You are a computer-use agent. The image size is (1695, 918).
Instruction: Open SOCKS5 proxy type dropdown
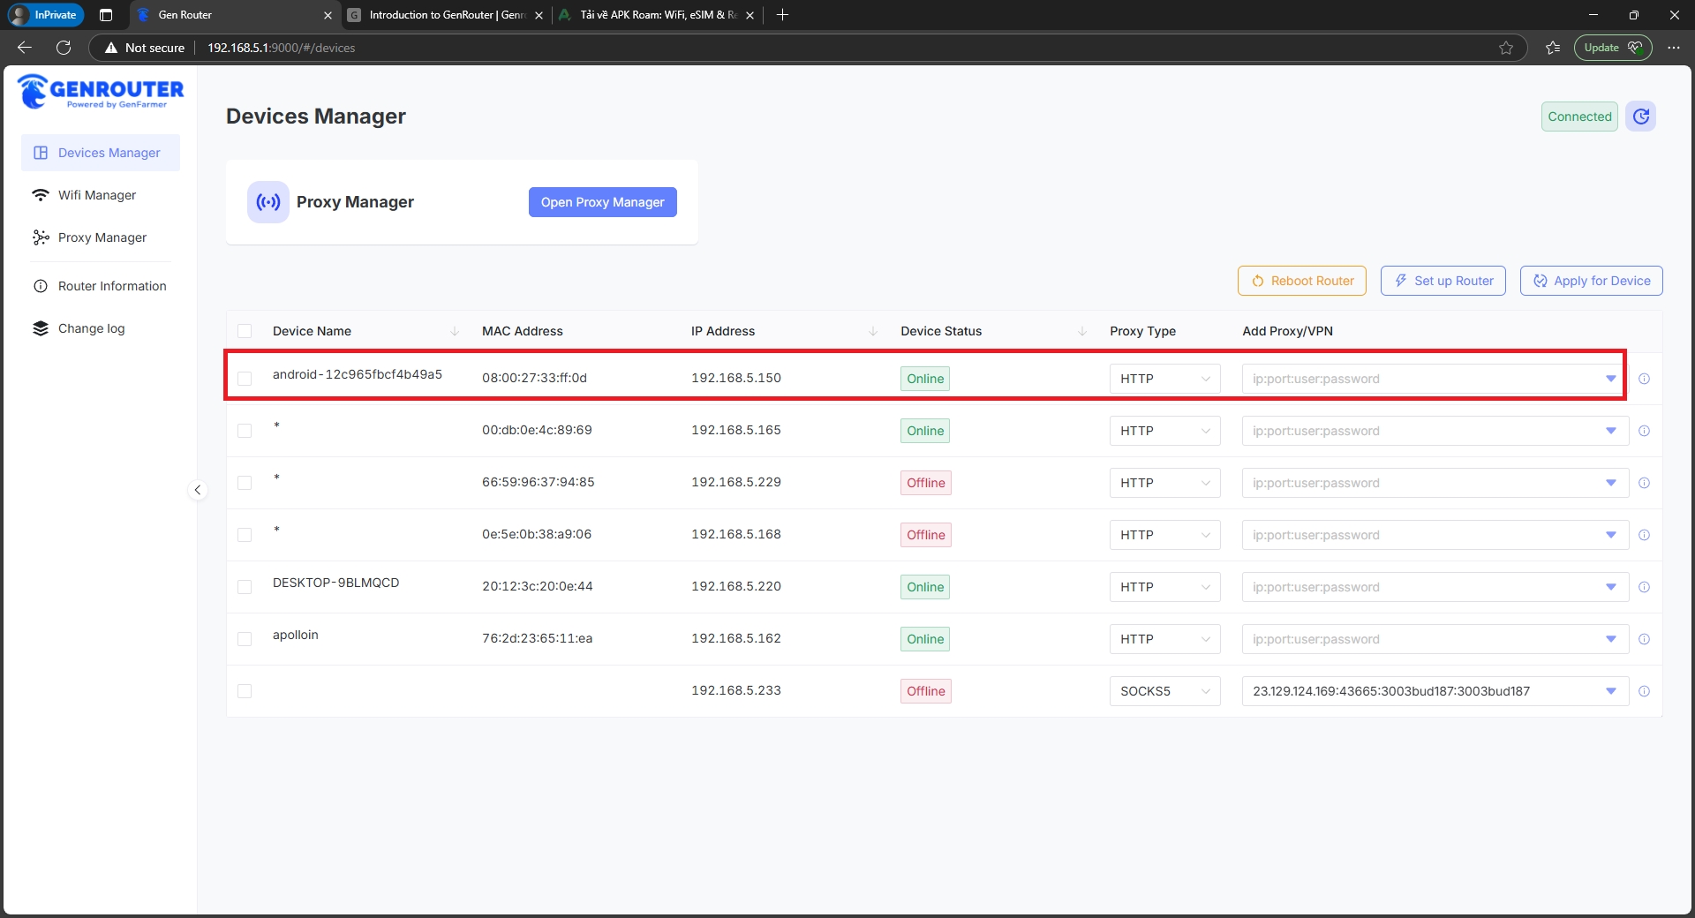[x=1164, y=691]
